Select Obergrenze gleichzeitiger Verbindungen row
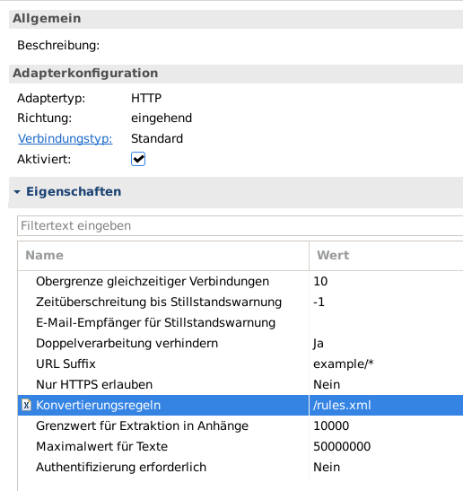 pyautogui.click(x=240, y=281)
